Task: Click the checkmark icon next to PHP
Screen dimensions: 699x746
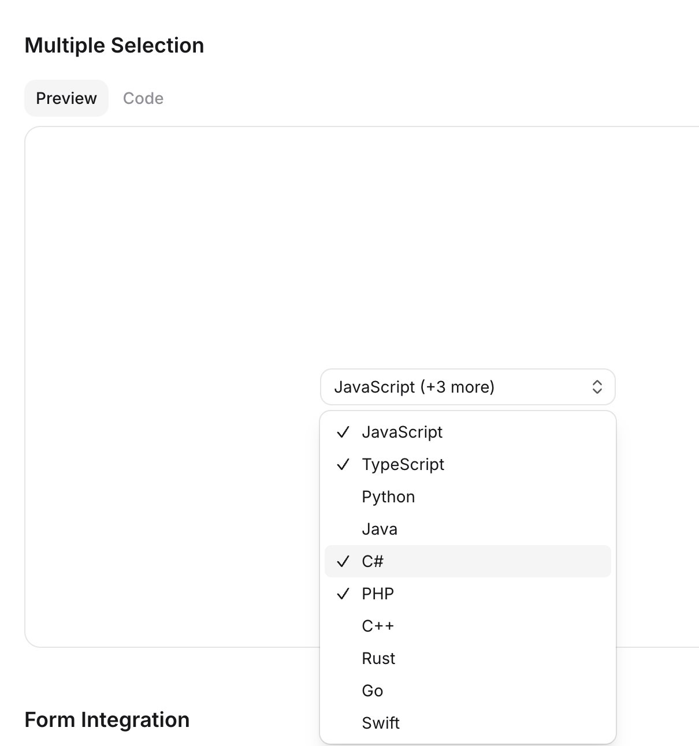Action: (343, 594)
